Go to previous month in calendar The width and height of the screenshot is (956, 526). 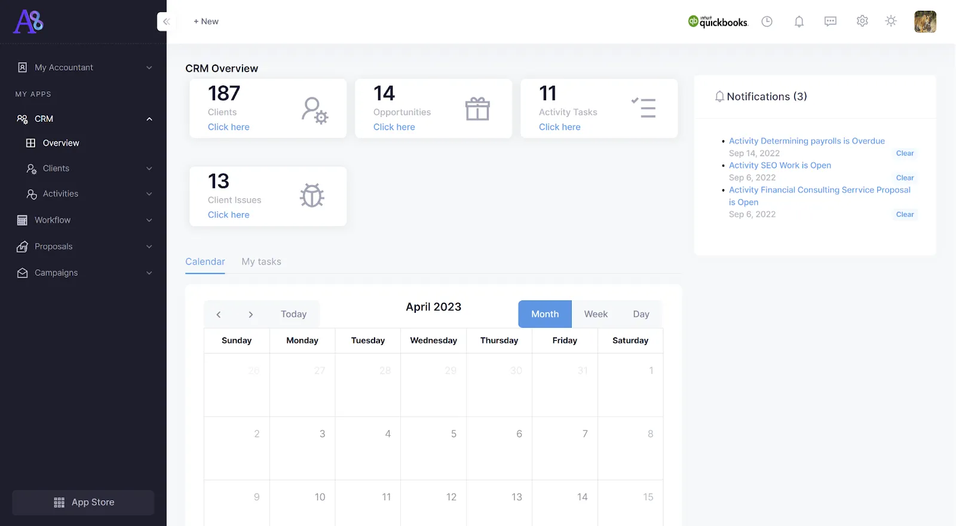219,315
